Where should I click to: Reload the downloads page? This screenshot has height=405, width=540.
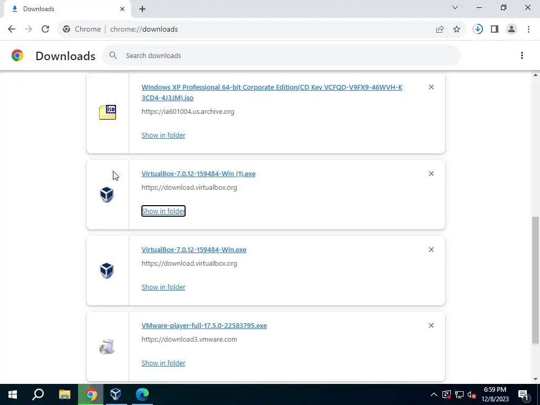pyautogui.click(x=45, y=30)
